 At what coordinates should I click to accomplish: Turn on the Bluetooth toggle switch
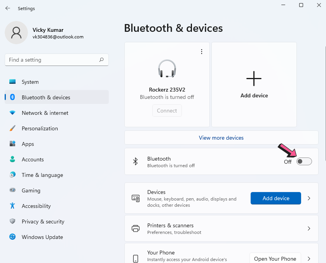pos(304,161)
